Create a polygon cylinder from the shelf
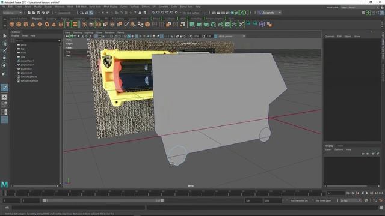Viewport: 385px width, 216px height. (26, 24)
